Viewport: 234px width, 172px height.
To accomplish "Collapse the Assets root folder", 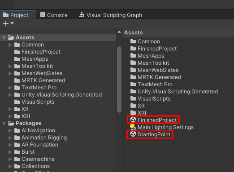I will tap(4, 38).
